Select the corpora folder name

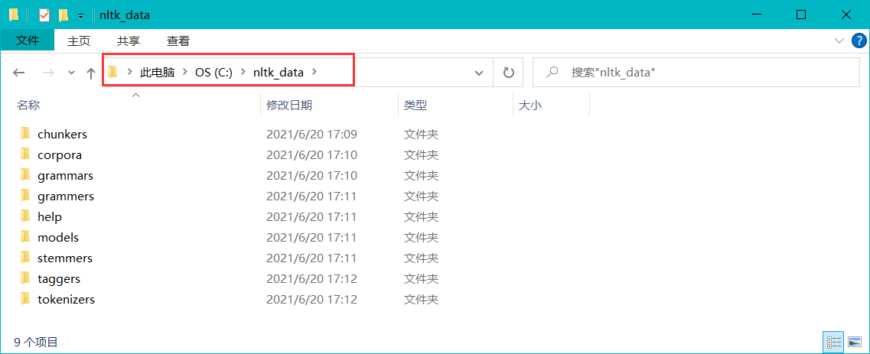click(x=60, y=155)
